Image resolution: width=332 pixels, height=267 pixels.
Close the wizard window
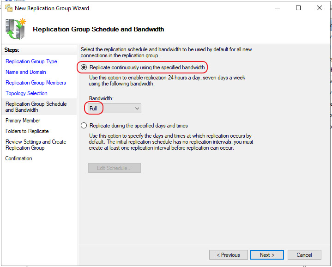coord(320,8)
